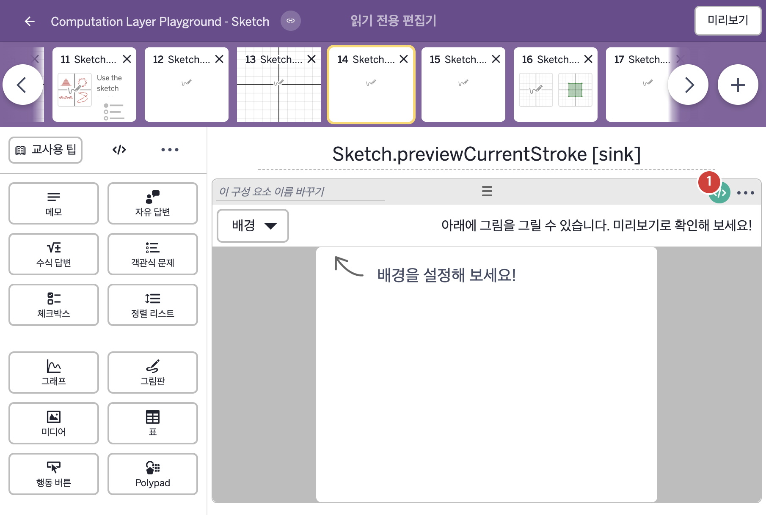Delete screen 16 with its X
The width and height of the screenshot is (766, 515).
[x=588, y=59]
